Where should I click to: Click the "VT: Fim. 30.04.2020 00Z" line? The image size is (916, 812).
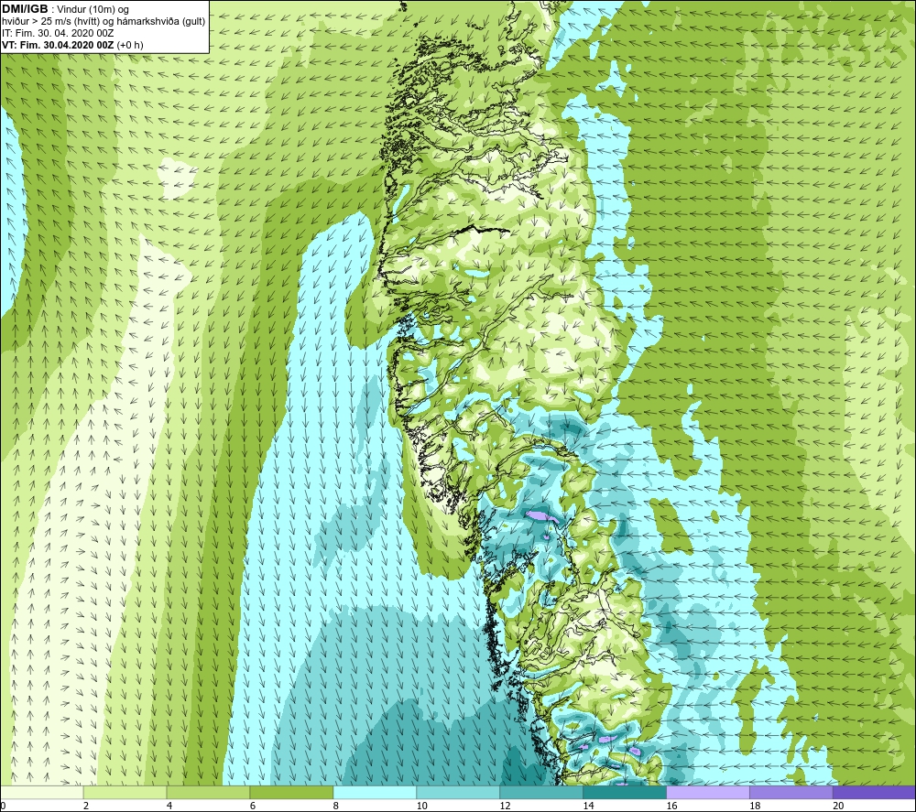(x=59, y=45)
